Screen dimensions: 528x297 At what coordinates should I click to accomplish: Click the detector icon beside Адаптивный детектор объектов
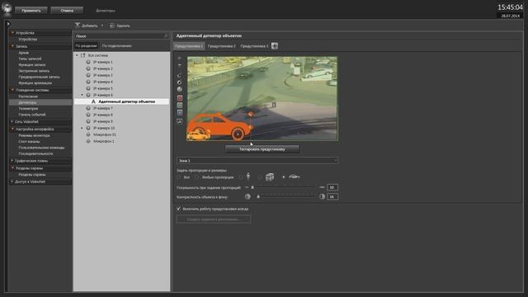(x=93, y=101)
